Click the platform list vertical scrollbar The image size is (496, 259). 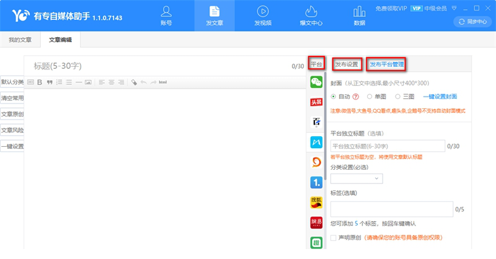click(x=325, y=126)
